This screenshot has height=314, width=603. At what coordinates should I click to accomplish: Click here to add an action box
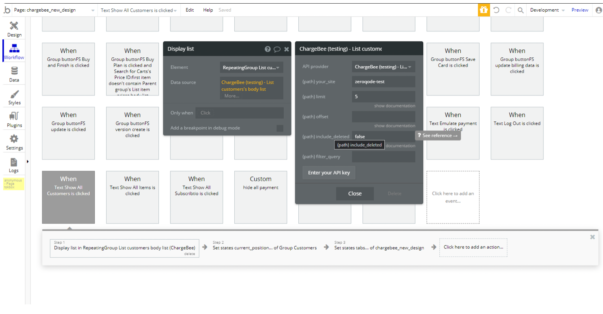(473, 247)
